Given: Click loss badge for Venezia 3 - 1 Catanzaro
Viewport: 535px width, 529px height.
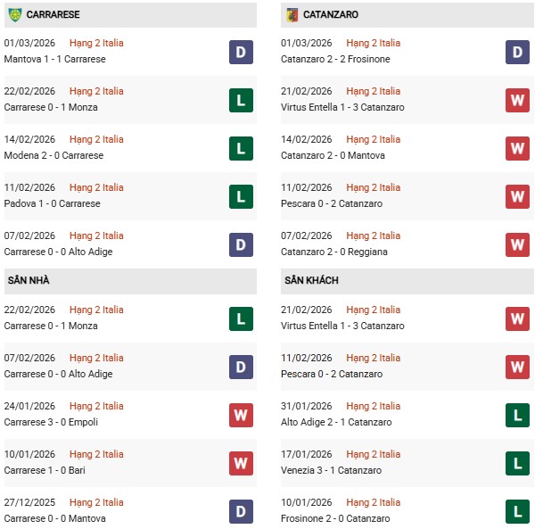Looking at the screenshot, I should pos(518,463).
